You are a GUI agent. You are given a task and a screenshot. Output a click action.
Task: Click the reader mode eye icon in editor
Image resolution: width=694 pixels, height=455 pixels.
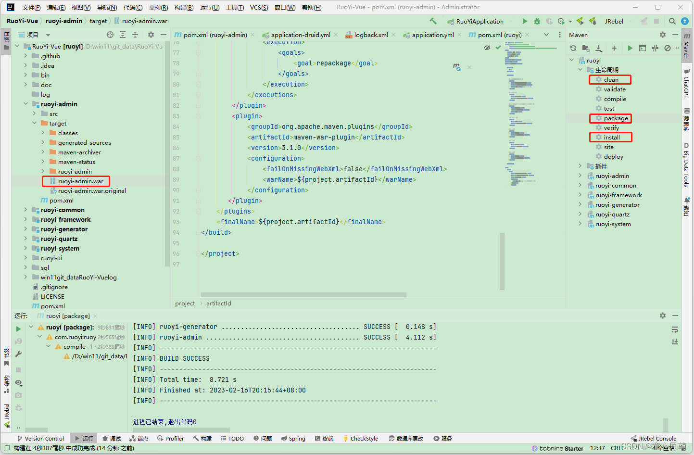[487, 48]
